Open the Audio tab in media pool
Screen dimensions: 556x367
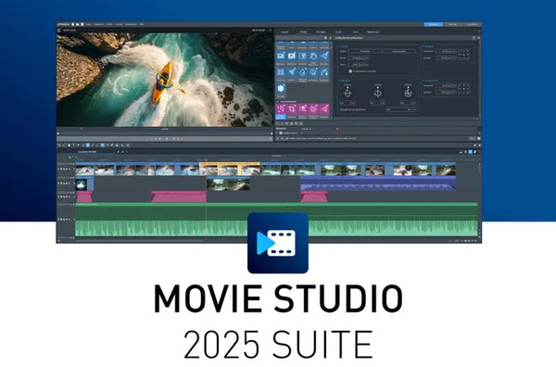point(338,32)
